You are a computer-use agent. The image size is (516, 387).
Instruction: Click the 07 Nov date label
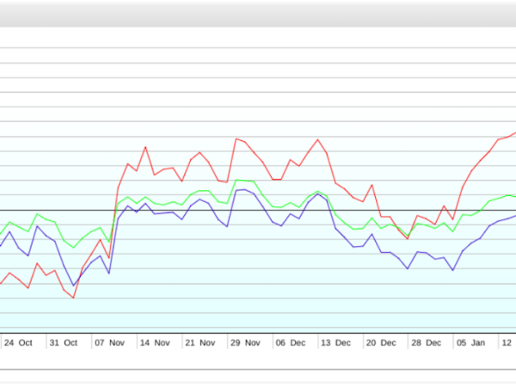pyautogui.click(x=110, y=342)
